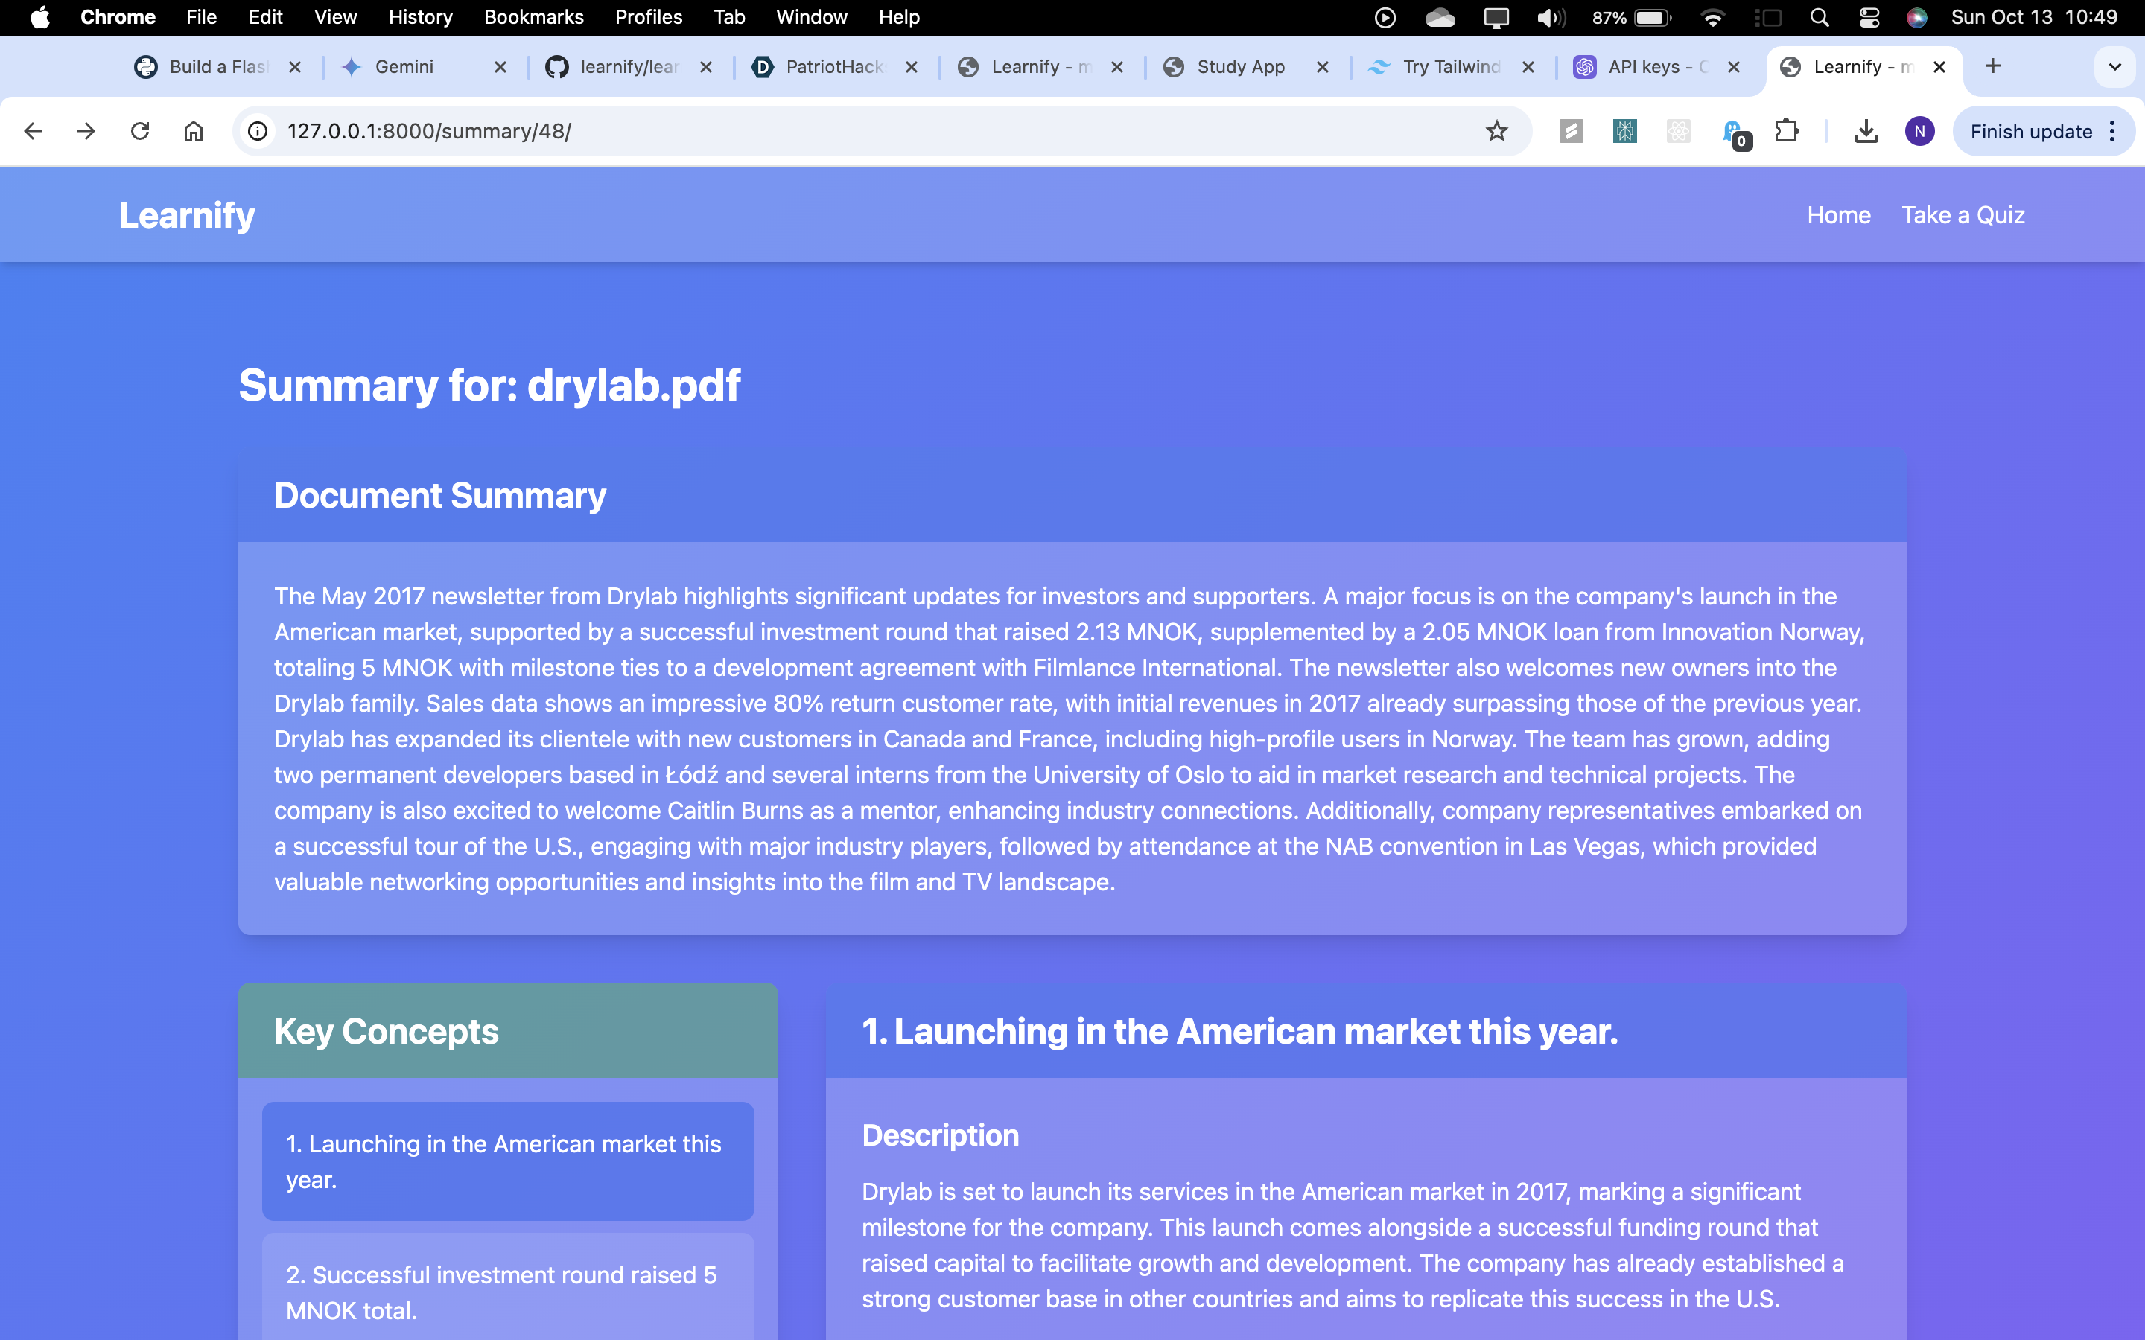Go back with the back arrow
The image size is (2145, 1340).
pyautogui.click(x=33, y=131)
